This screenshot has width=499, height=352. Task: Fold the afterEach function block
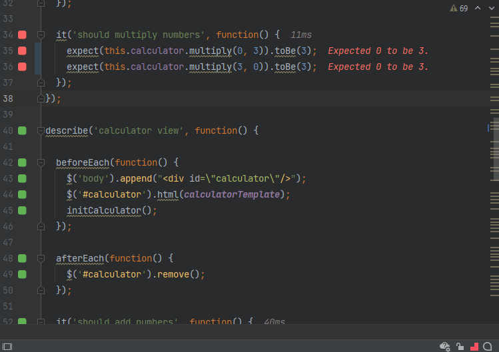(x=41, y=258)
